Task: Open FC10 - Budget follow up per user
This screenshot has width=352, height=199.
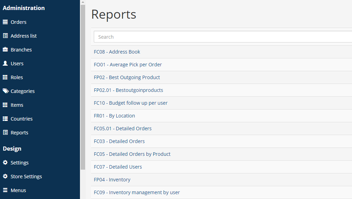Action: [130, 103]
